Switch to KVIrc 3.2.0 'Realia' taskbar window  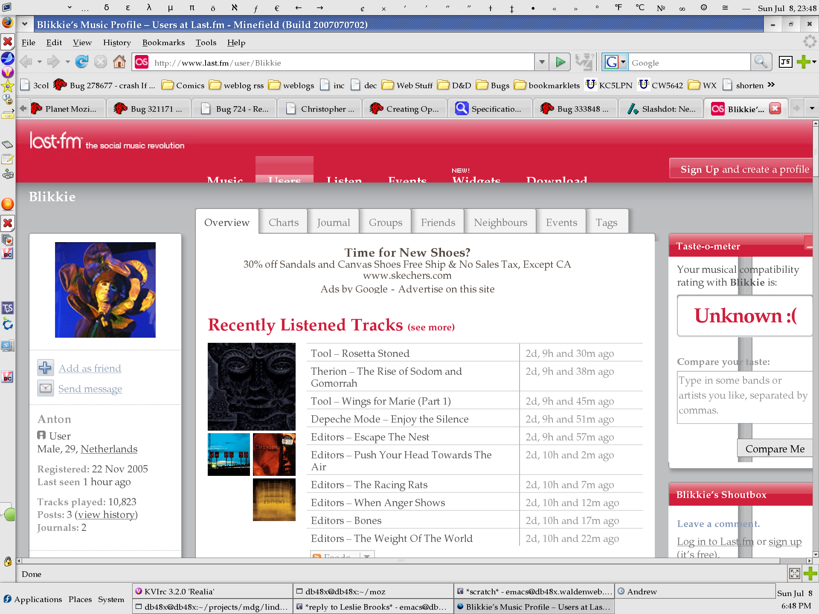212,591
